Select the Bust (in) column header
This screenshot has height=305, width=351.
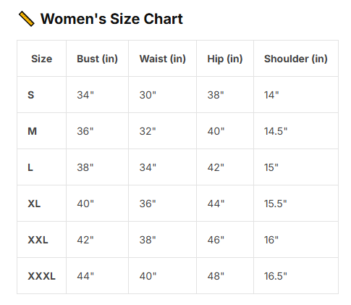coord(97,59)
